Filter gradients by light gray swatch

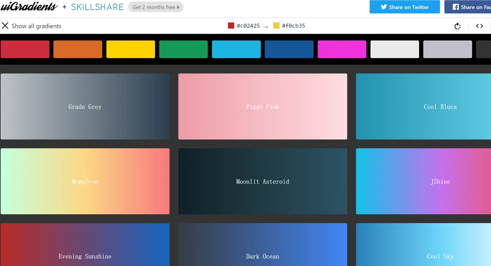(448, 49)
